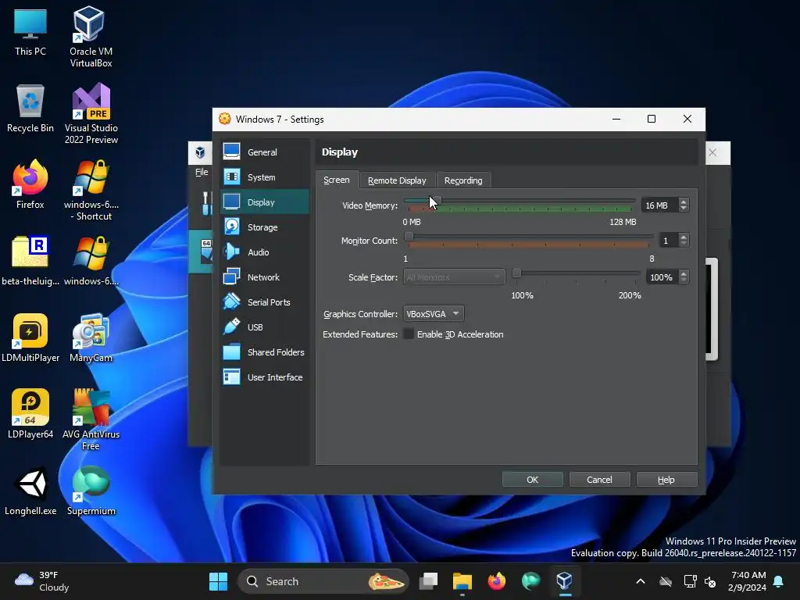Open the Audio settings category

pos(264,252)
